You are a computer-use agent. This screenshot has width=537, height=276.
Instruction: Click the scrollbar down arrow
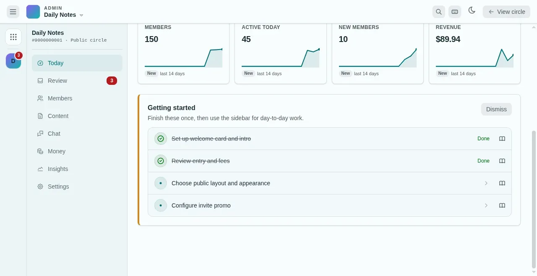pyautogui.click(x=534, y=272)
